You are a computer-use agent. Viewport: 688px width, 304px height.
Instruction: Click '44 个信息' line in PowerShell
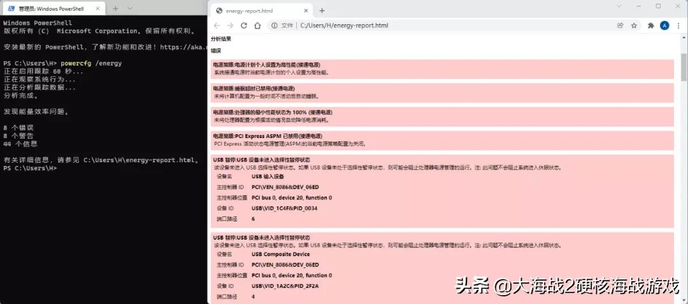pyautogui.click(x=20, y=144)
